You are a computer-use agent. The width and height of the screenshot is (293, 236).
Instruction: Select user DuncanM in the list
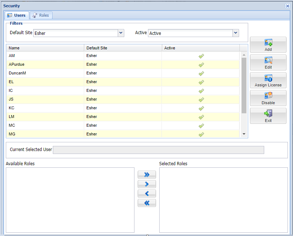[123, 73]
